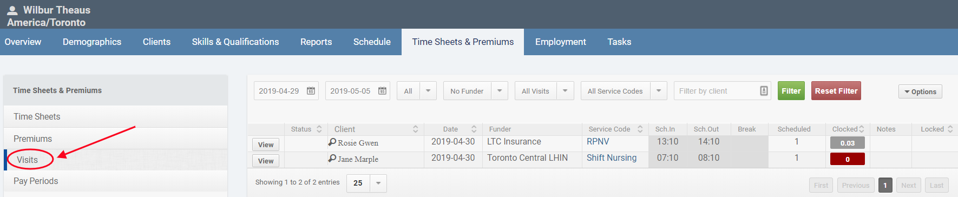Switch to the Clients tab
This screenshot has height=197, width=958.
point(156,42)
